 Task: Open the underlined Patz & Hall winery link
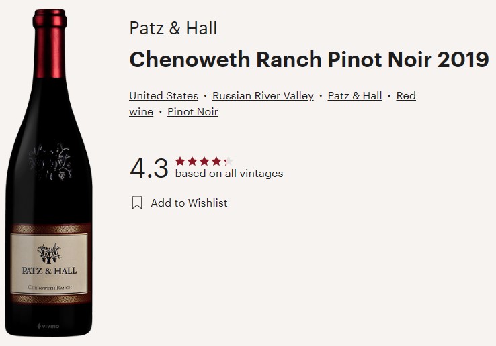tap(355, 96)
